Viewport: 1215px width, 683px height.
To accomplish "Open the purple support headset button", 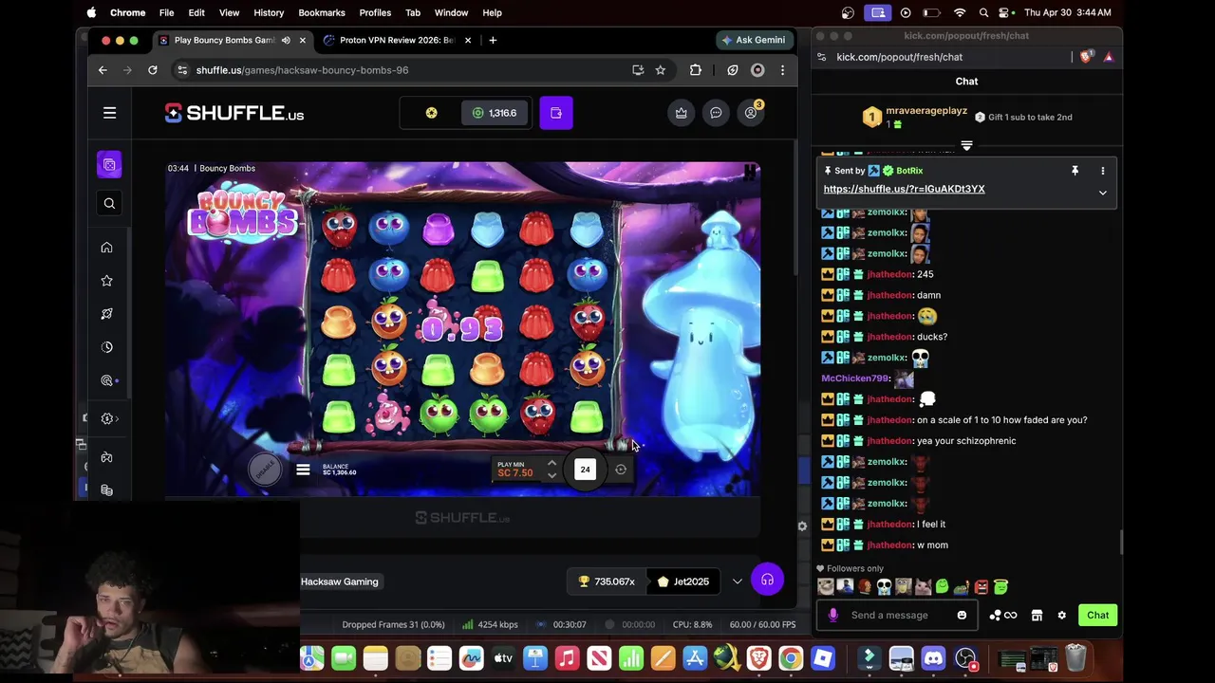I will click(x=767, y=580).
